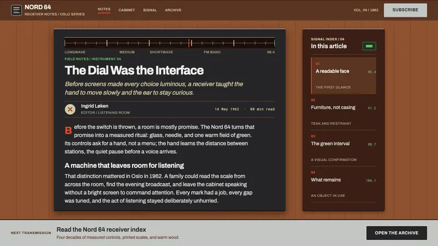
Task: Click the Vol. 04 / 1962 label
Action: coord(366,10)
